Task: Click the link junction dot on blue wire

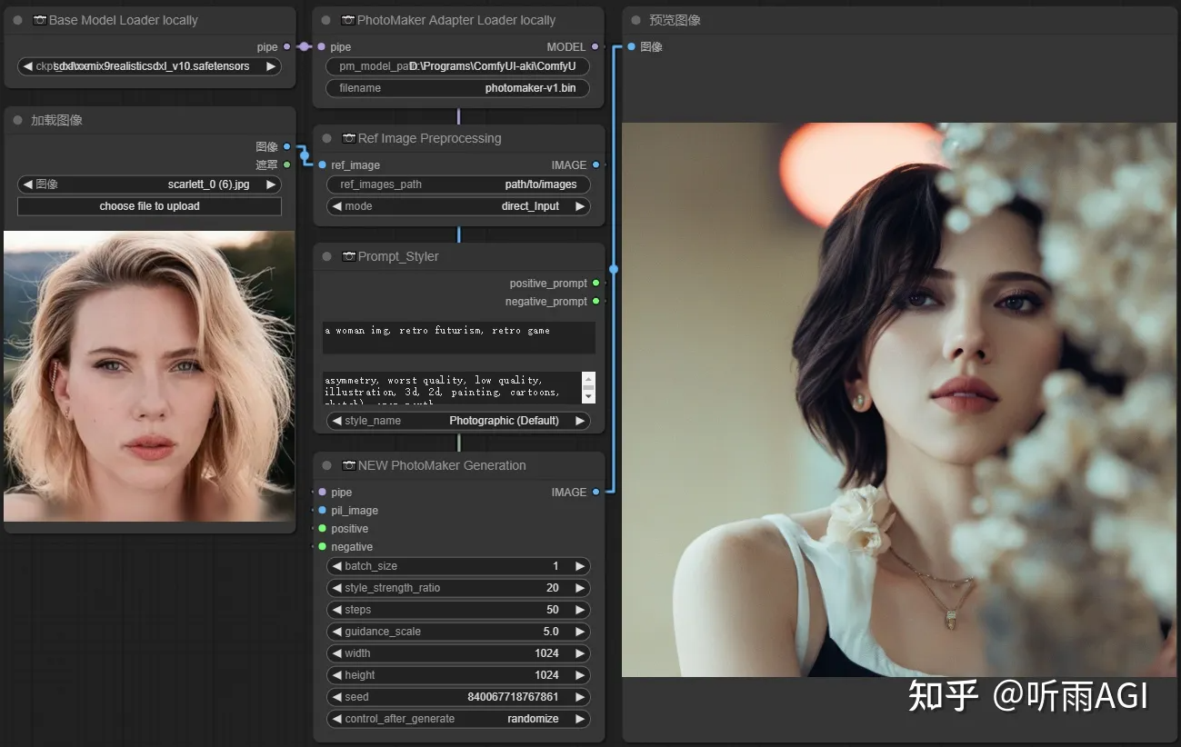Action: tap(614, 269)
